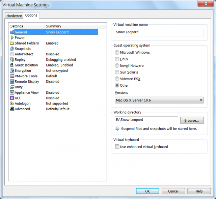Click the Default/Default summary text
The width and height of the screenshot is (216, 199).
[x=58, y=109]
